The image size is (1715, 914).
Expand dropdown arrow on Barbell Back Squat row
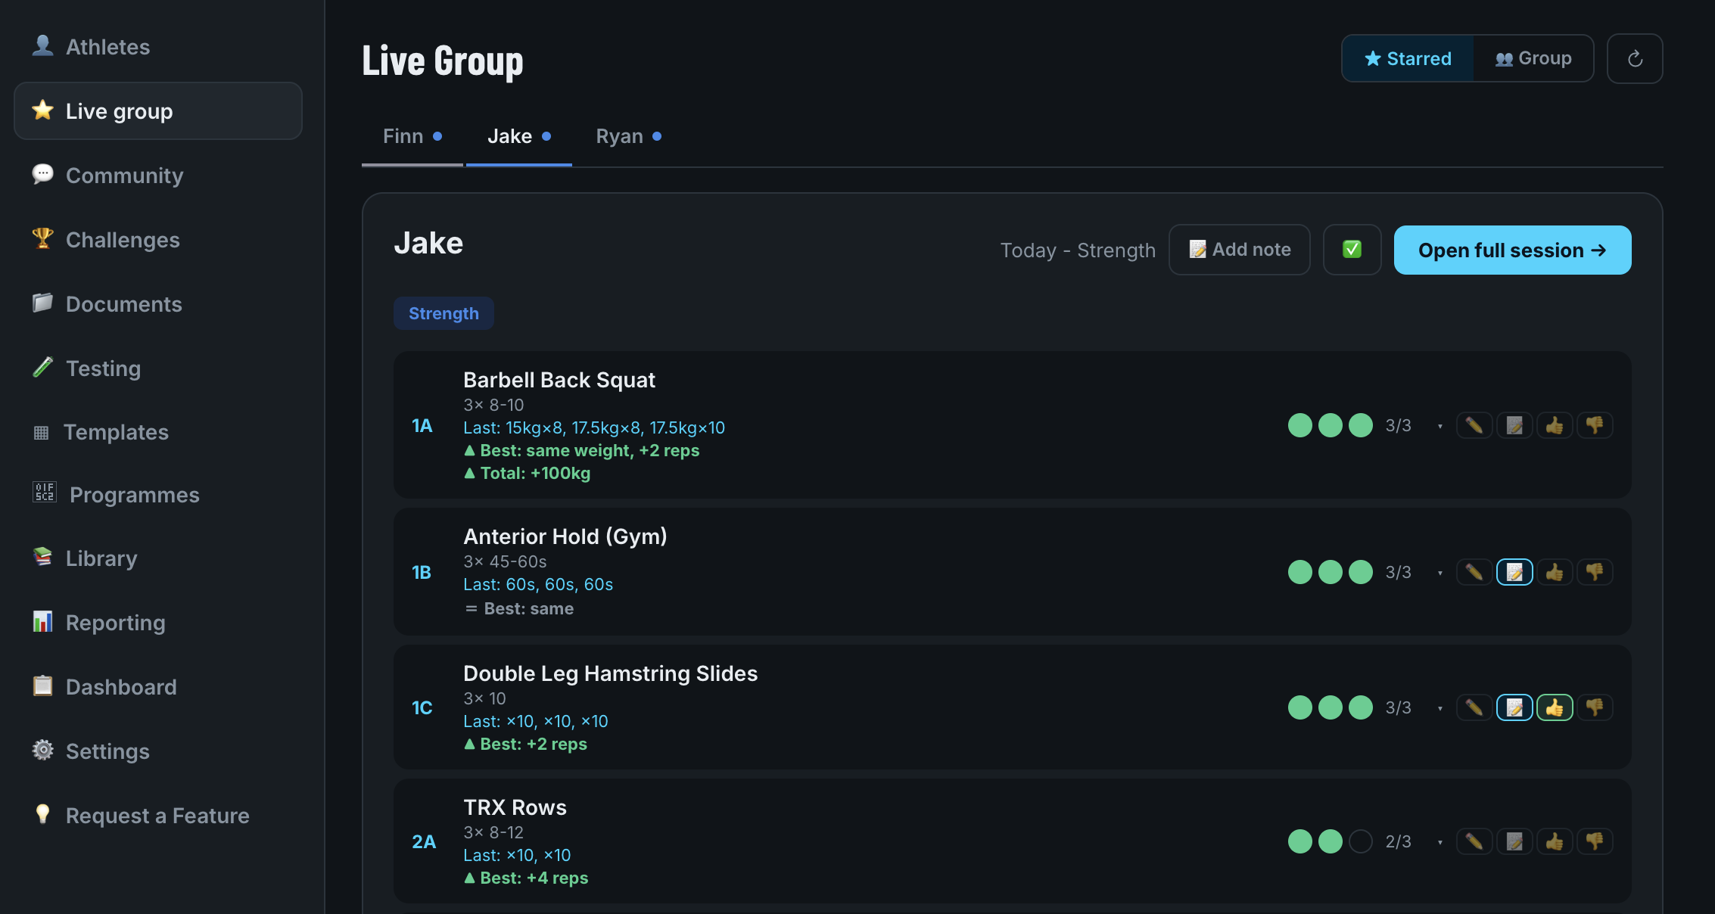1440,427
